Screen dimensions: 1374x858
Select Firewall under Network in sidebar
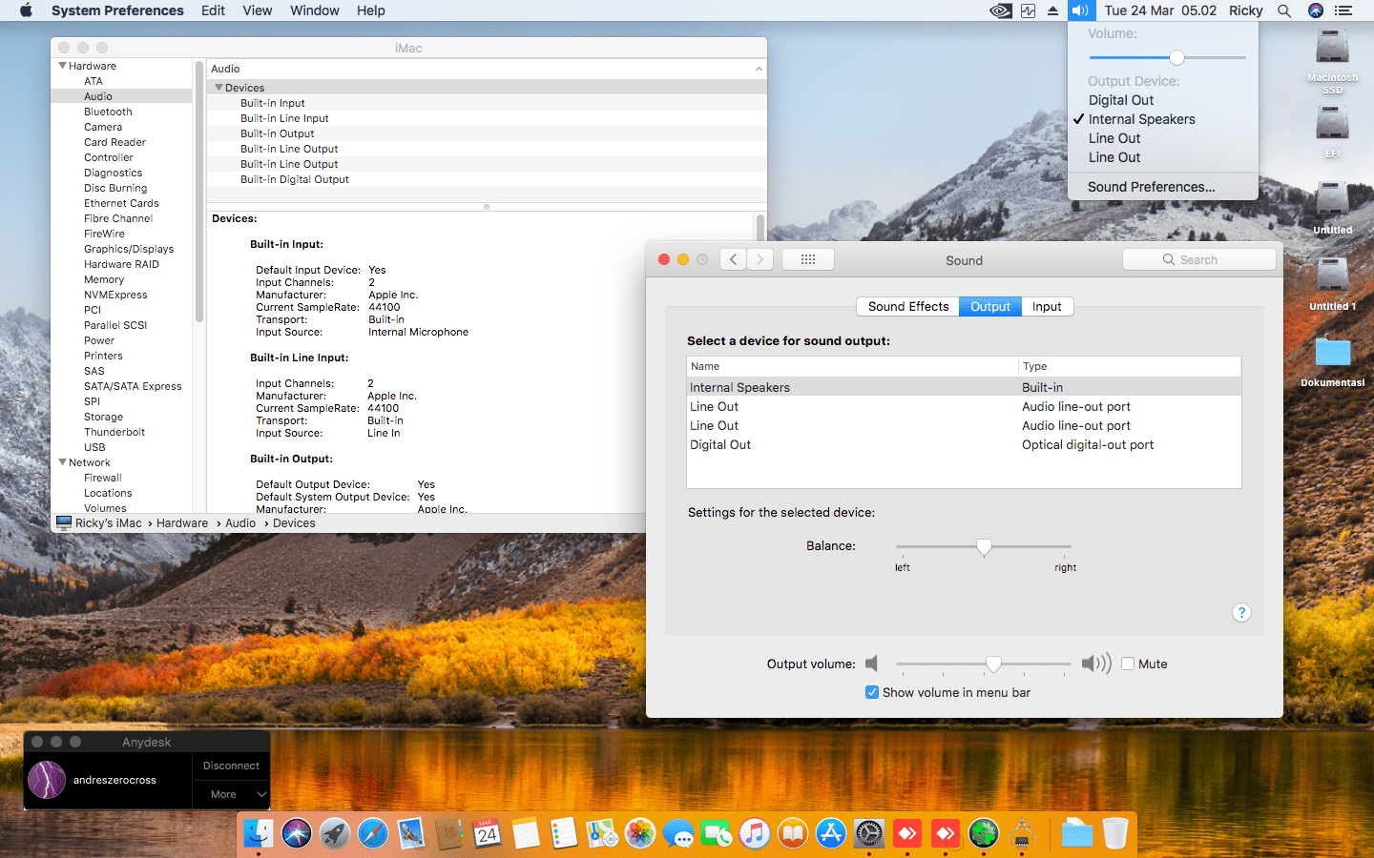point(103,478)
